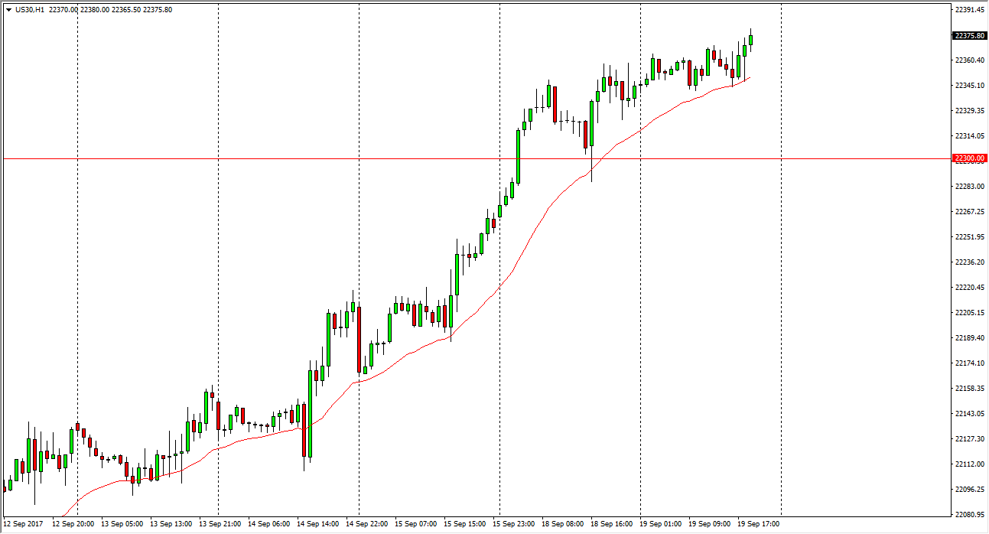
Task: Click the 22143.00 price scale label
Action: (x=969, y=414)
